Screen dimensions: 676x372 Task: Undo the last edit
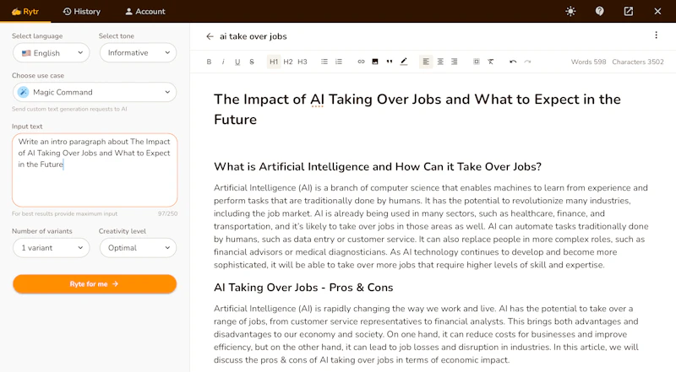(x=513, y=62)
